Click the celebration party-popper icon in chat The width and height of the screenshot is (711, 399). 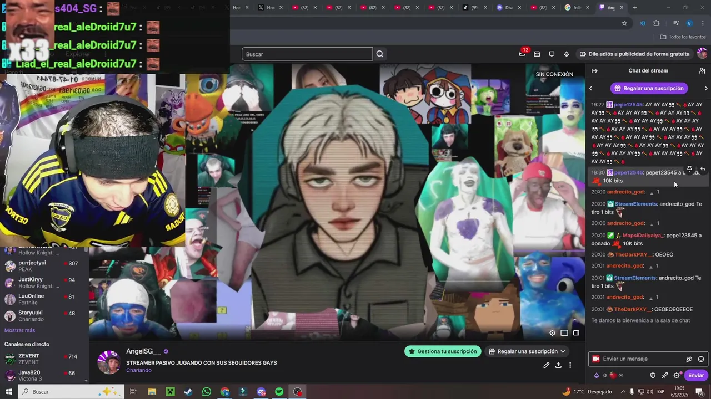tap(689, 359)
